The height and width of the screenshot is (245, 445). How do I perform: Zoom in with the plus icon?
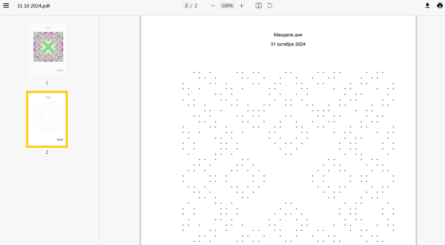(x=242, y=6)
